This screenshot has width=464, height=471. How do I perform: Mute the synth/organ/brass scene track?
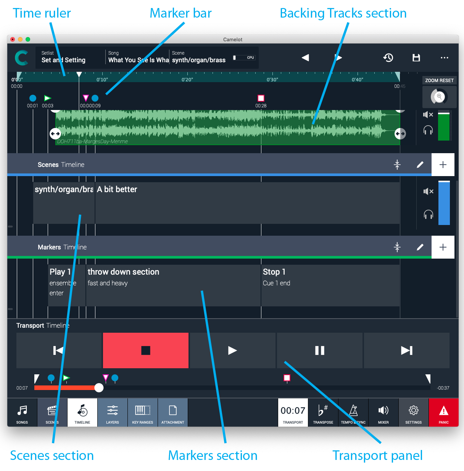(428, 191)
